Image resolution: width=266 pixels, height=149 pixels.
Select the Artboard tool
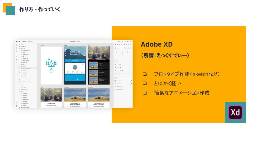click(x=17, y=63)
